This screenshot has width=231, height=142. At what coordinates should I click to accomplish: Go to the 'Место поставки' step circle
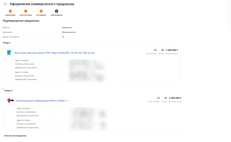(x=26, y=11)
